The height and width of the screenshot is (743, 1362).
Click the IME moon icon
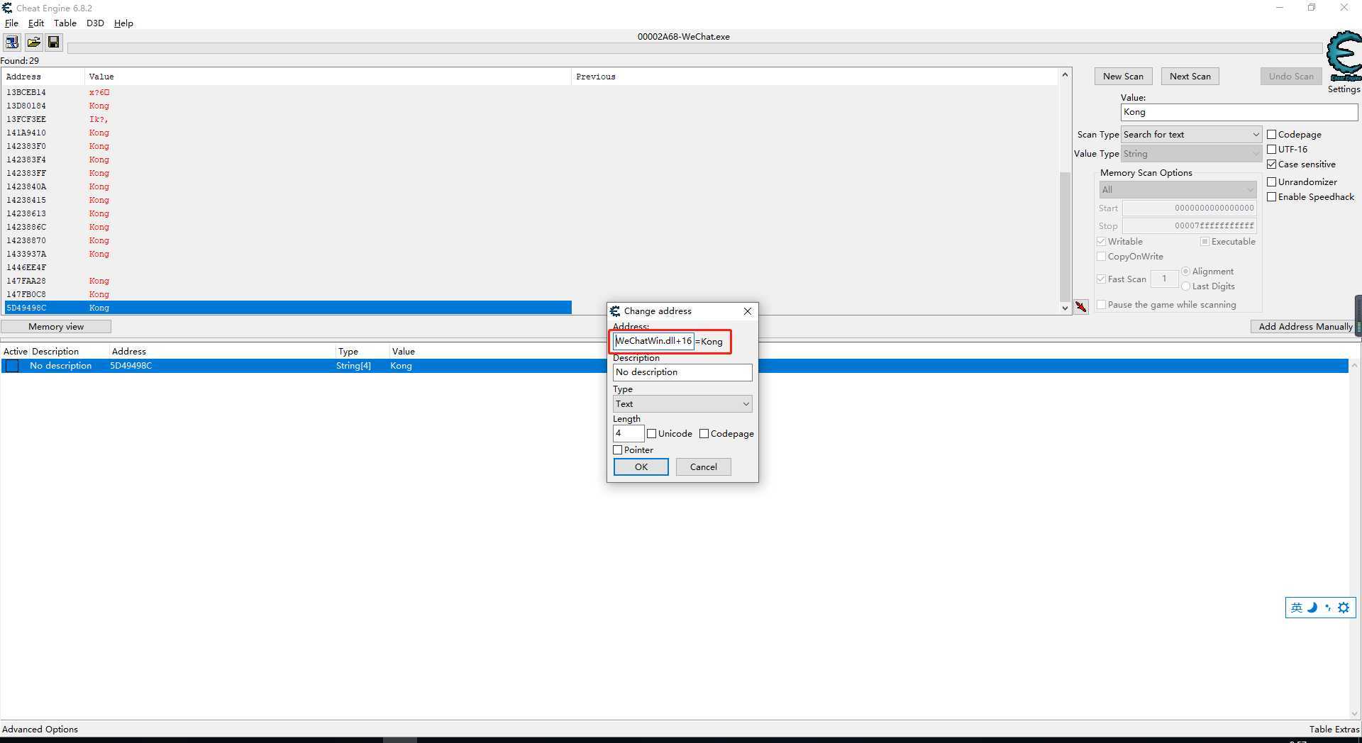tap(1312, 608)
